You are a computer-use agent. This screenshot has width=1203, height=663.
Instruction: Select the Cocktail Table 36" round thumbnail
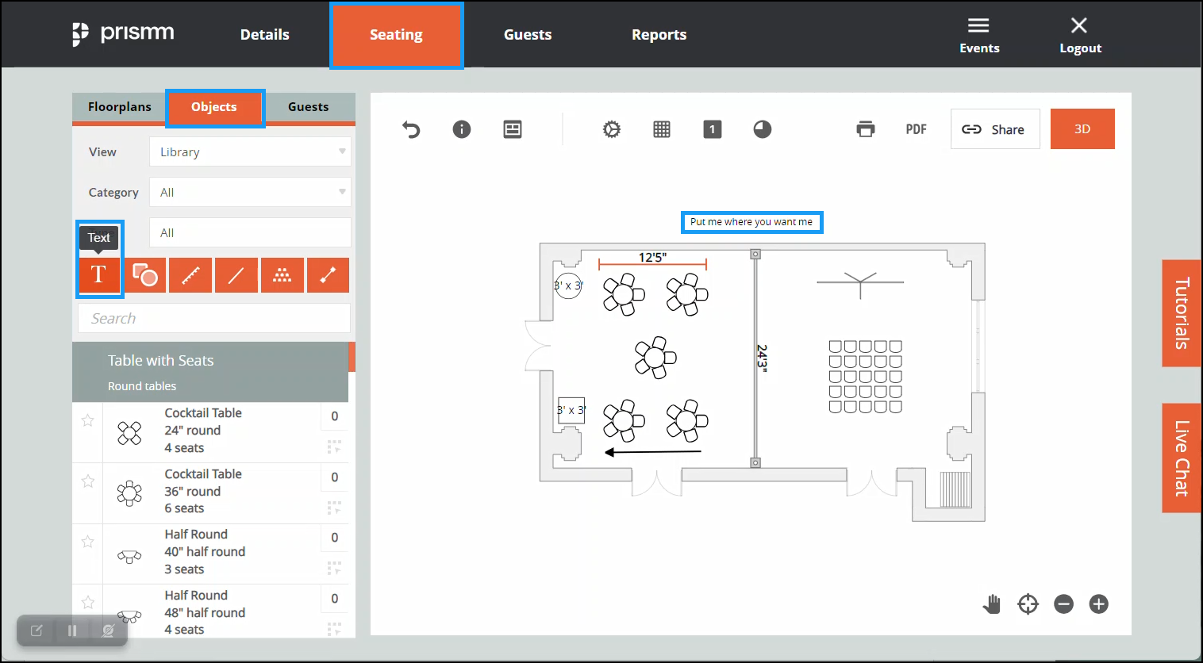coord(129,493)
